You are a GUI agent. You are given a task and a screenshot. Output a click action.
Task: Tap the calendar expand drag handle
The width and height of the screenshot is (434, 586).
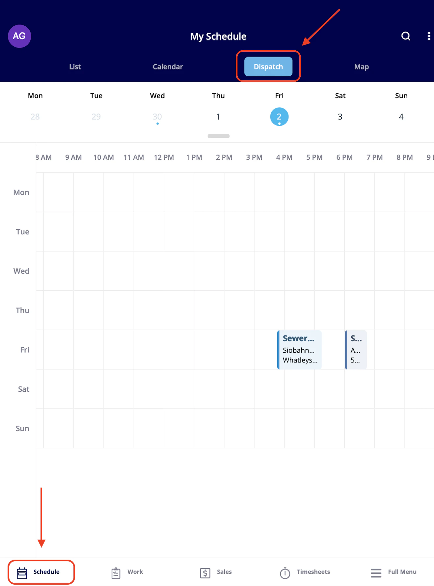[x=219, y=136]
